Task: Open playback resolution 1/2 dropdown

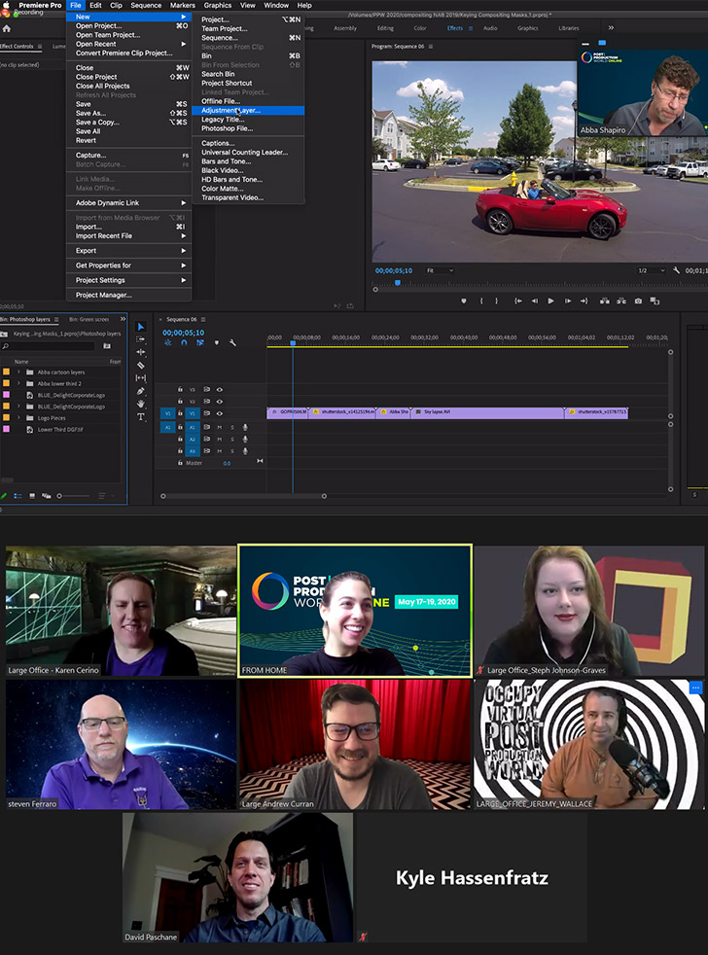Action: pyautogui.click(x=651, y=270)
